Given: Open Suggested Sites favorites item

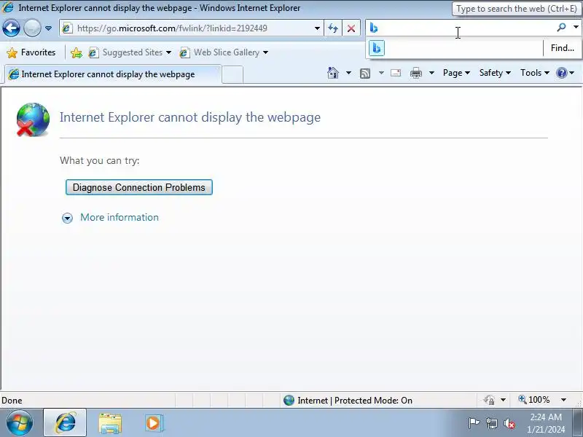Looking at the screenshot, I should click(x=130, y=52).
